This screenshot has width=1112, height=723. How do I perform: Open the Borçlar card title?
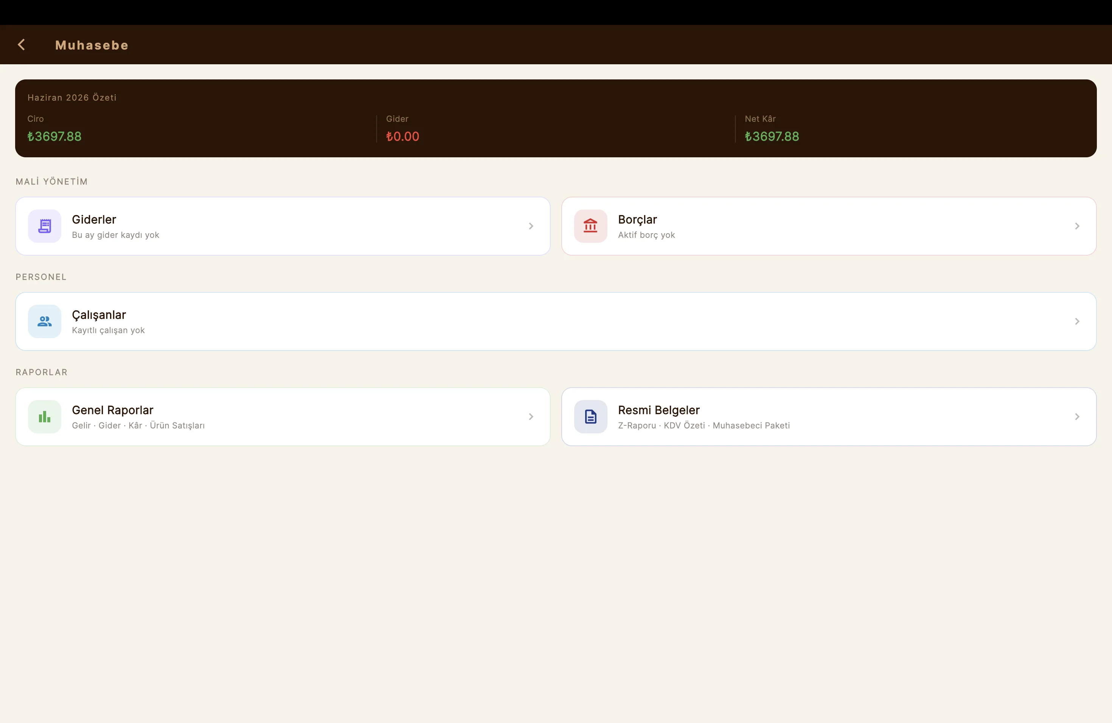pos(637,220)
